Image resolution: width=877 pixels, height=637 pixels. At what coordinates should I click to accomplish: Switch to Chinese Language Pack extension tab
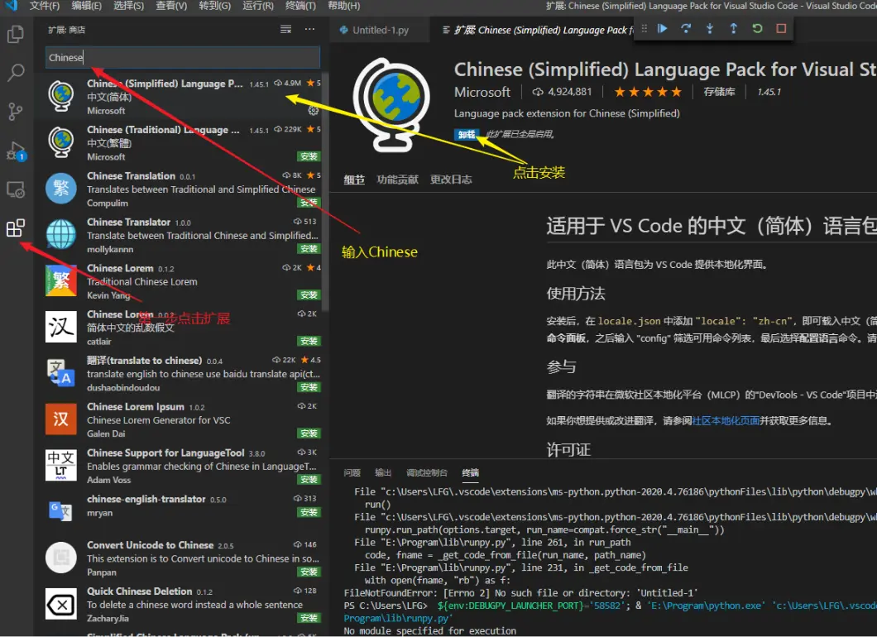(537, 31)
